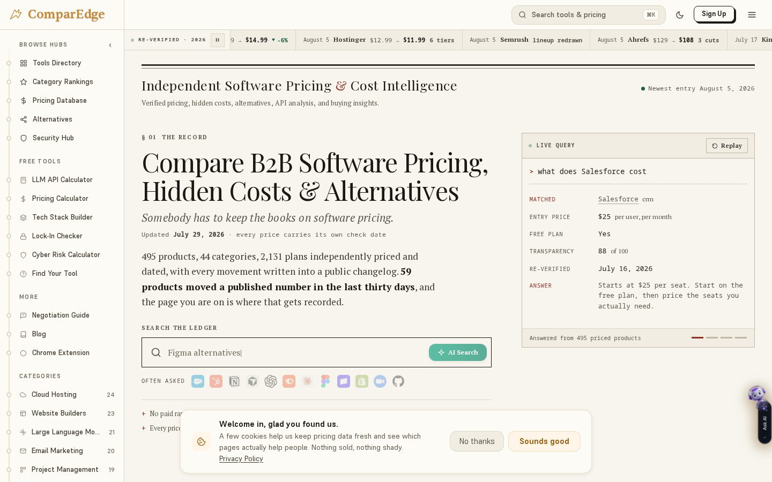Click the Blog book icon
This screenshot has width=772, height=482.
tap(23, 334)
